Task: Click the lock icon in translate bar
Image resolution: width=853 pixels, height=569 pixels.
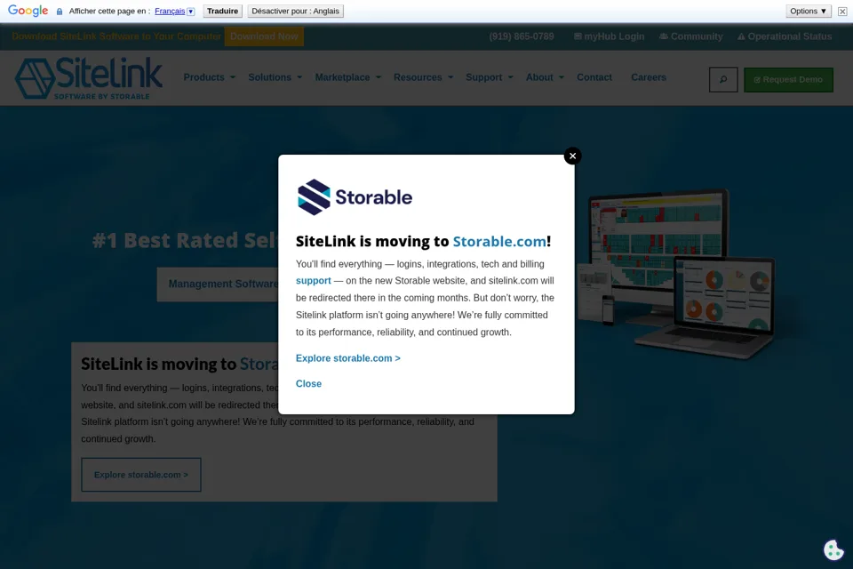Action: click(60, 11)
